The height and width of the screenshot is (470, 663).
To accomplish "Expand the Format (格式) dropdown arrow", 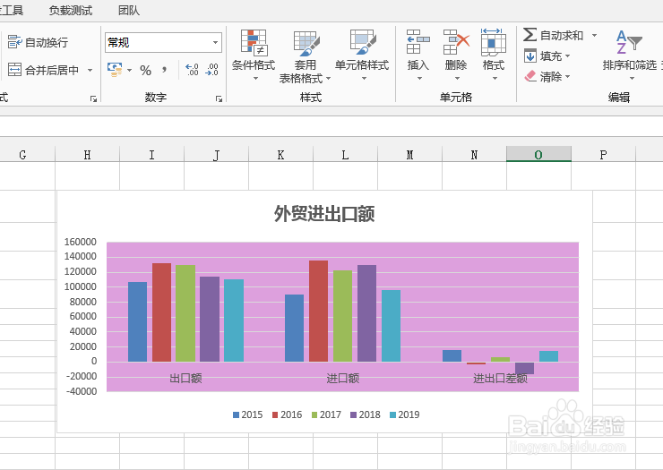I will [495, 78].
